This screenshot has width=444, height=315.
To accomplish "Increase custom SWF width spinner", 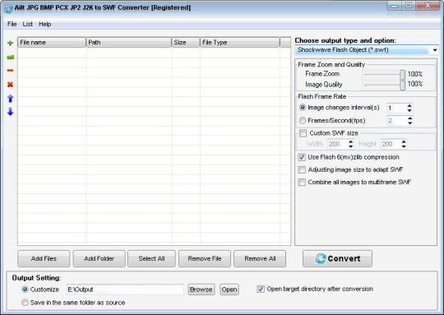I will (x=351, y=141).
